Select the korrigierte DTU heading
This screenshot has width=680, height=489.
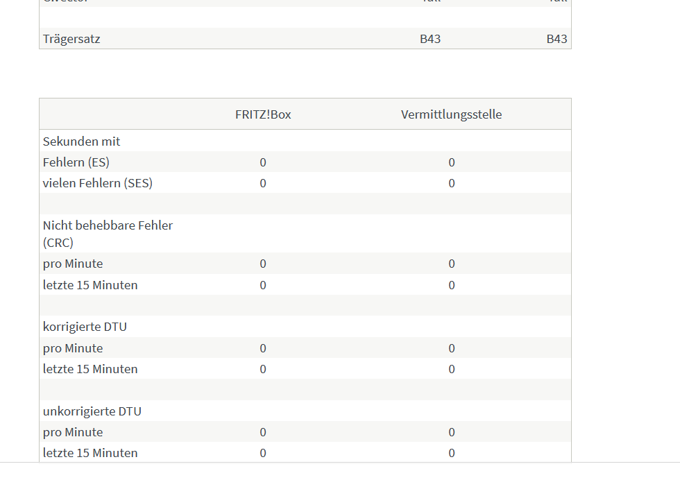pyautogui.click(x=85, y=327)
